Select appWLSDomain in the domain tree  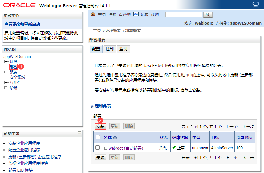(x=17, y=56)
